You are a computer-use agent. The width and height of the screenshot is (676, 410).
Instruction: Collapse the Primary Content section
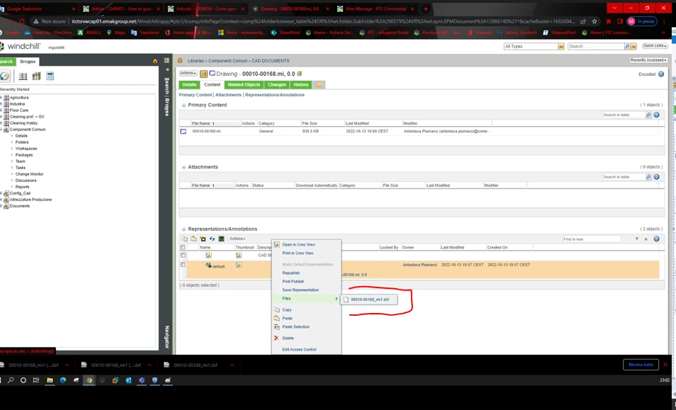point(184,106)
